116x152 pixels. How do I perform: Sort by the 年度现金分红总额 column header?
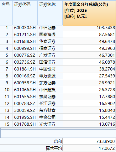coord(89,13)
